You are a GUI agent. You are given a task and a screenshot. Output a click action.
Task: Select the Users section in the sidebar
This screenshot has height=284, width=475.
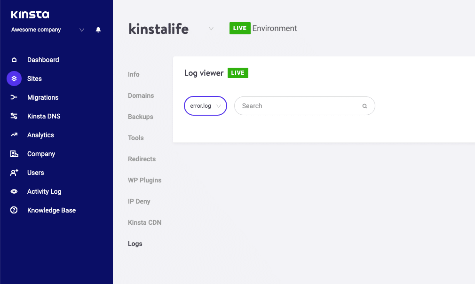coord(35,173)
